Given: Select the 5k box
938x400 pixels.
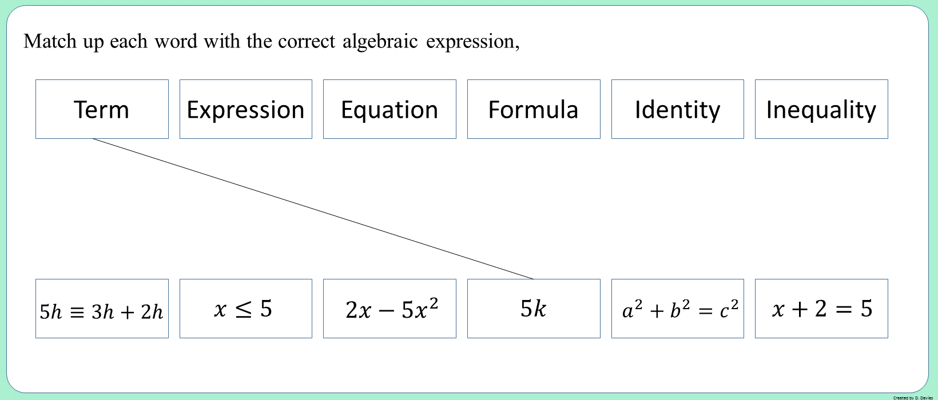Looking at the screenshot, I should pyautogui.click(x=534, y=309).
